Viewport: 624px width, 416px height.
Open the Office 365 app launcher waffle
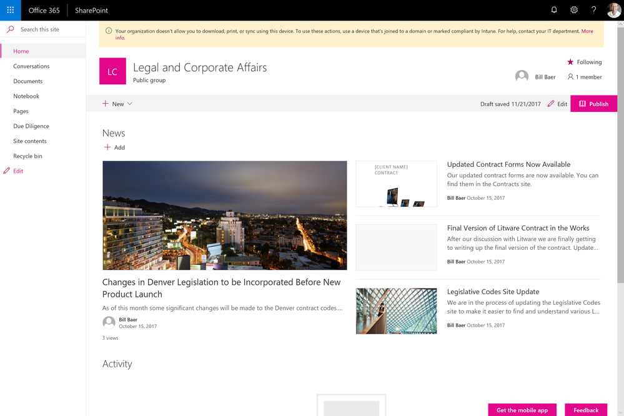click(x=11, y=10)
